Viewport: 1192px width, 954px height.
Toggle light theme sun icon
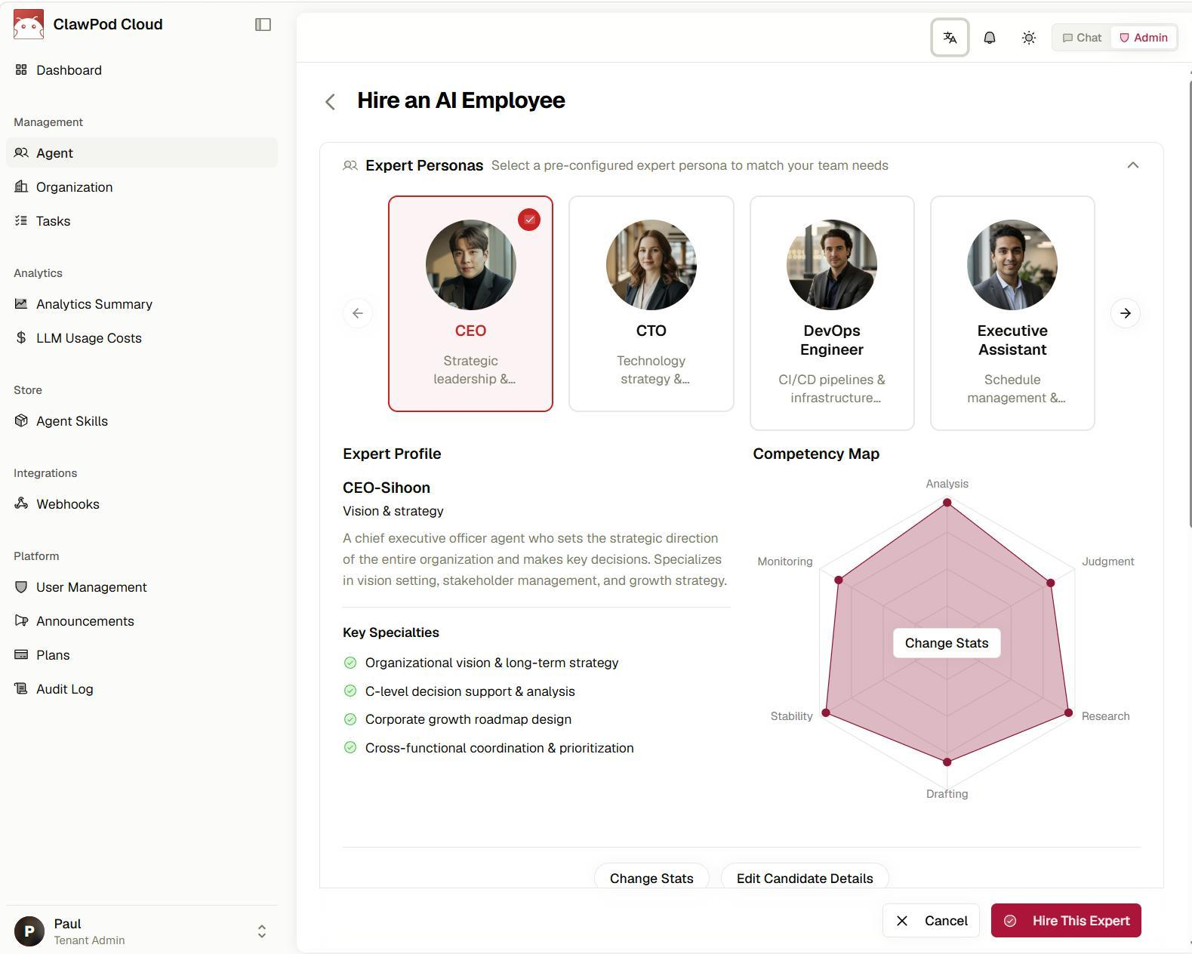tap(1028, 38)
